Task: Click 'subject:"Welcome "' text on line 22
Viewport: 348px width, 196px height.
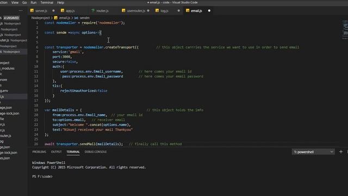Action: 70,125
